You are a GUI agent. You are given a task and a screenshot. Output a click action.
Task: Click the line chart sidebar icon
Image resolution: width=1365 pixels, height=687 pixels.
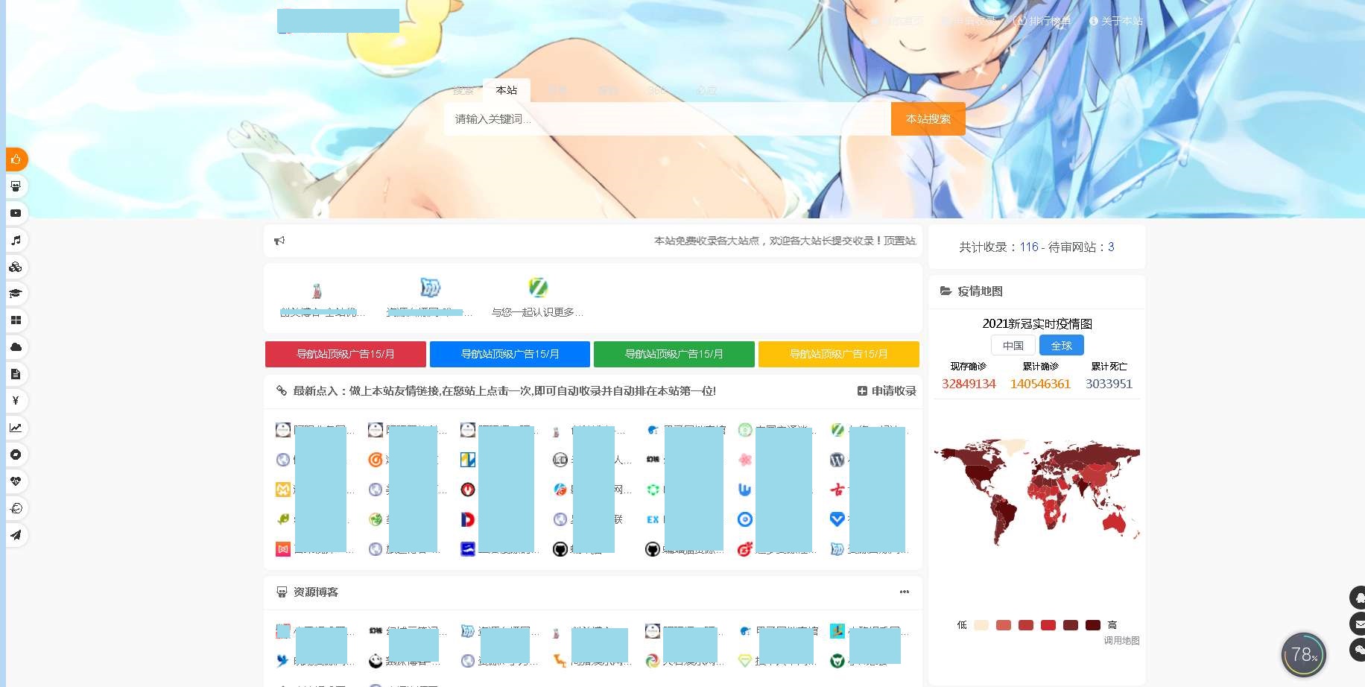[16, 428]
